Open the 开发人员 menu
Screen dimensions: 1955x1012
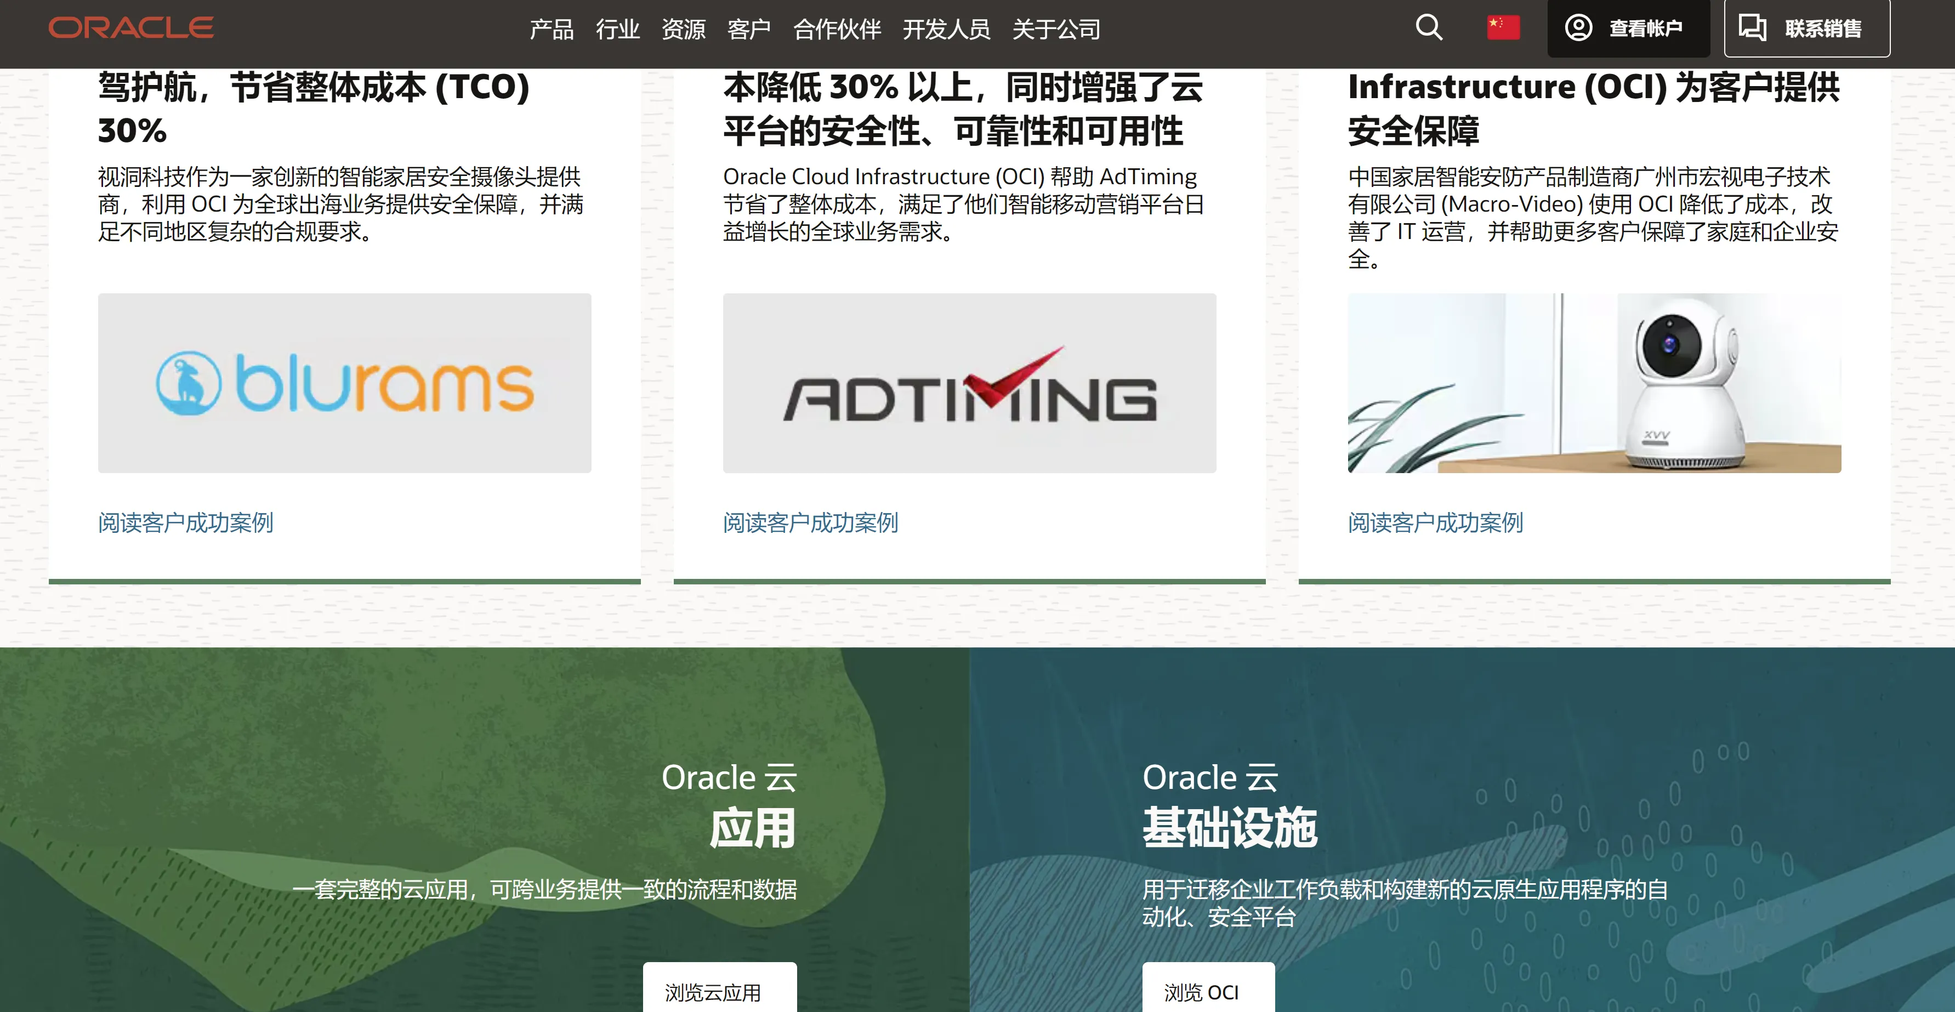(x=946, y=30)
